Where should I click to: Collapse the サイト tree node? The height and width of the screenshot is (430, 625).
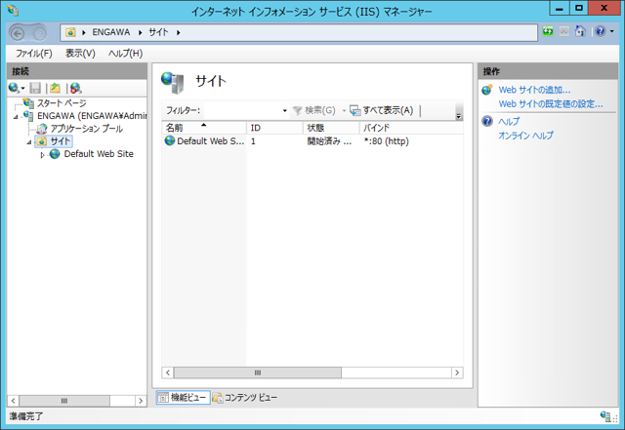pos(29,142)
